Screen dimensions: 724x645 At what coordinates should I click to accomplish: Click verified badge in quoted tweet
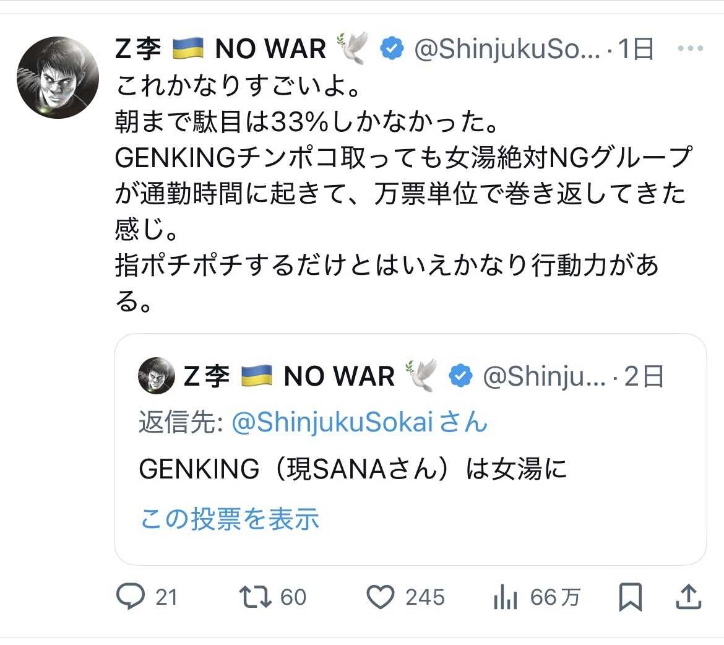[x=460, y=376]
